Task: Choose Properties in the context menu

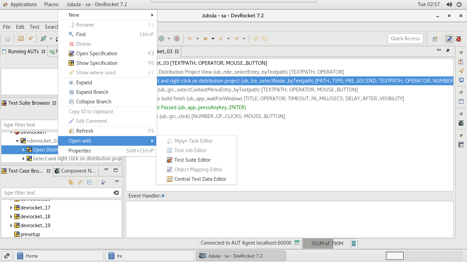Action: [107, 151]
